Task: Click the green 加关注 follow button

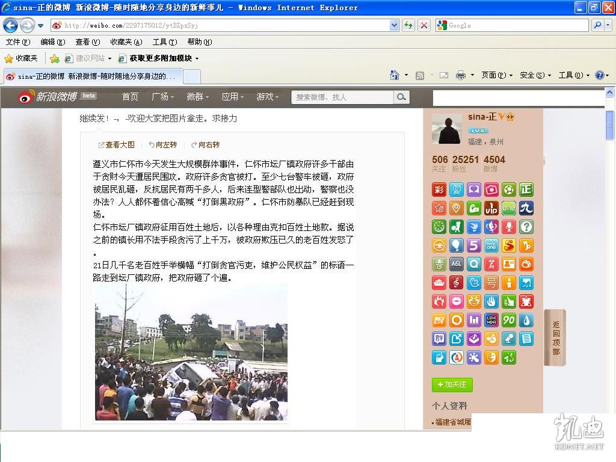Action: pyautogui.click(x=452, y=384)
